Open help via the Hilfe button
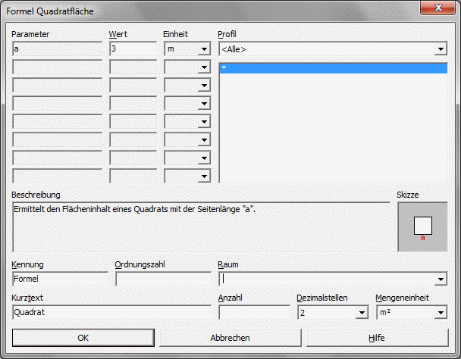Viewport: 461px width, 359px height. (378, 338)
